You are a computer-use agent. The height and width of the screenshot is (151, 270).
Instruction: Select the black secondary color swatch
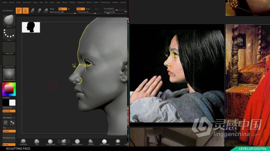point(6,103)
